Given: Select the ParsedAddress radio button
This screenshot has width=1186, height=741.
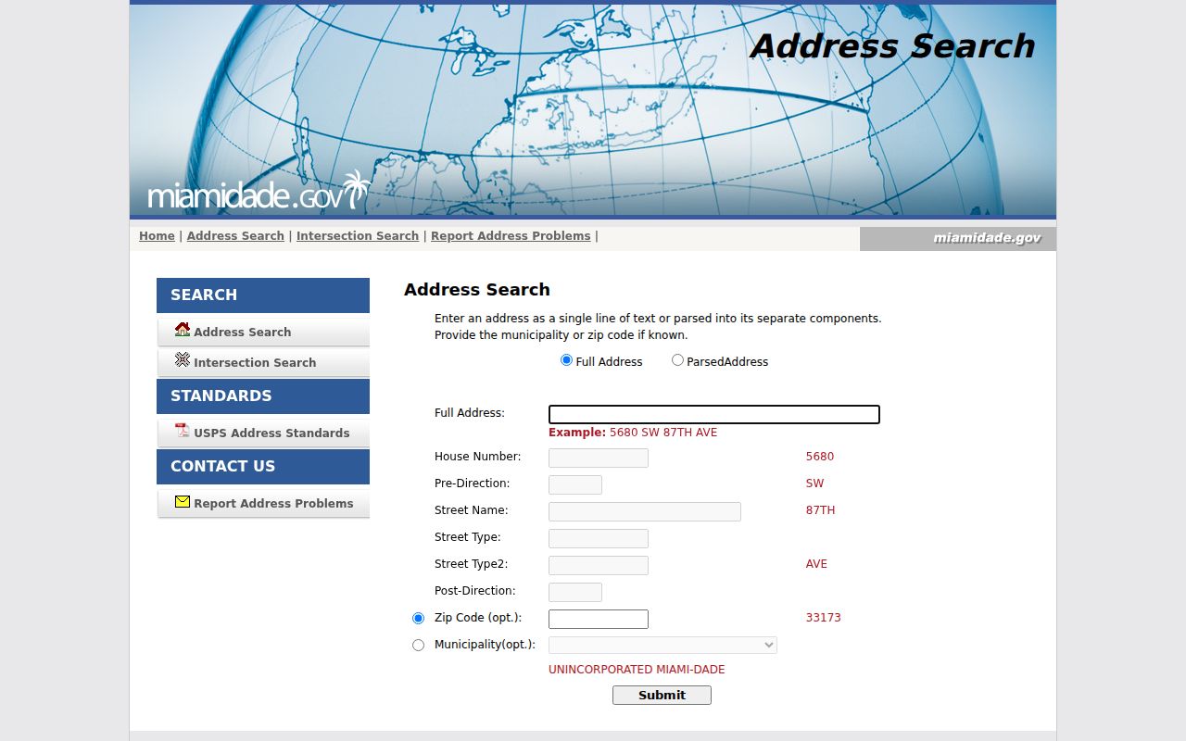Looking at the screenshot, I should pyautogui.click(x=677, y=360).
